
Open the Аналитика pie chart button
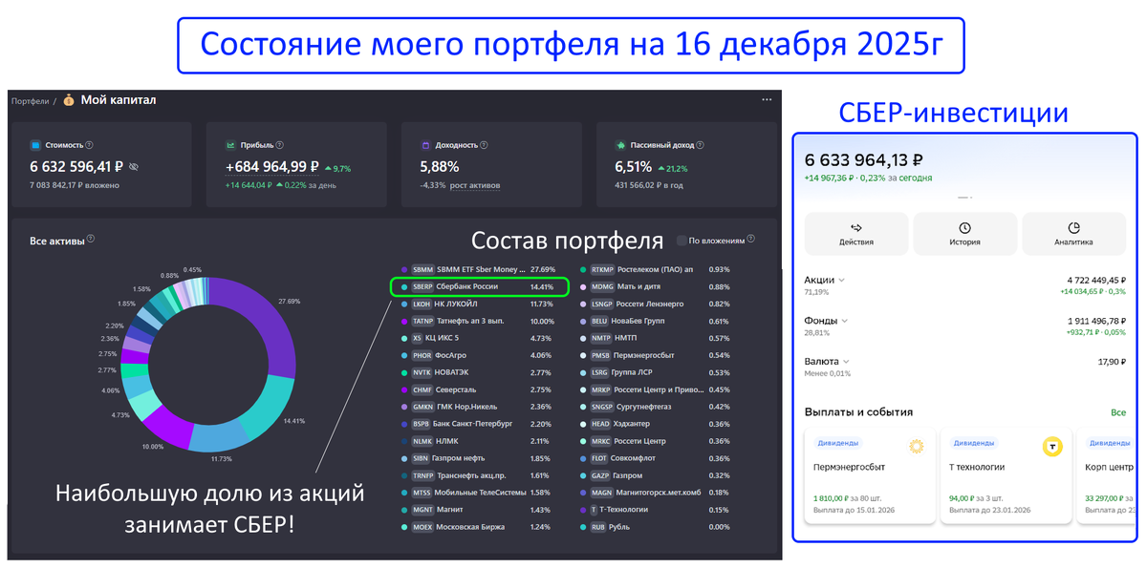tap(1073, 234)
